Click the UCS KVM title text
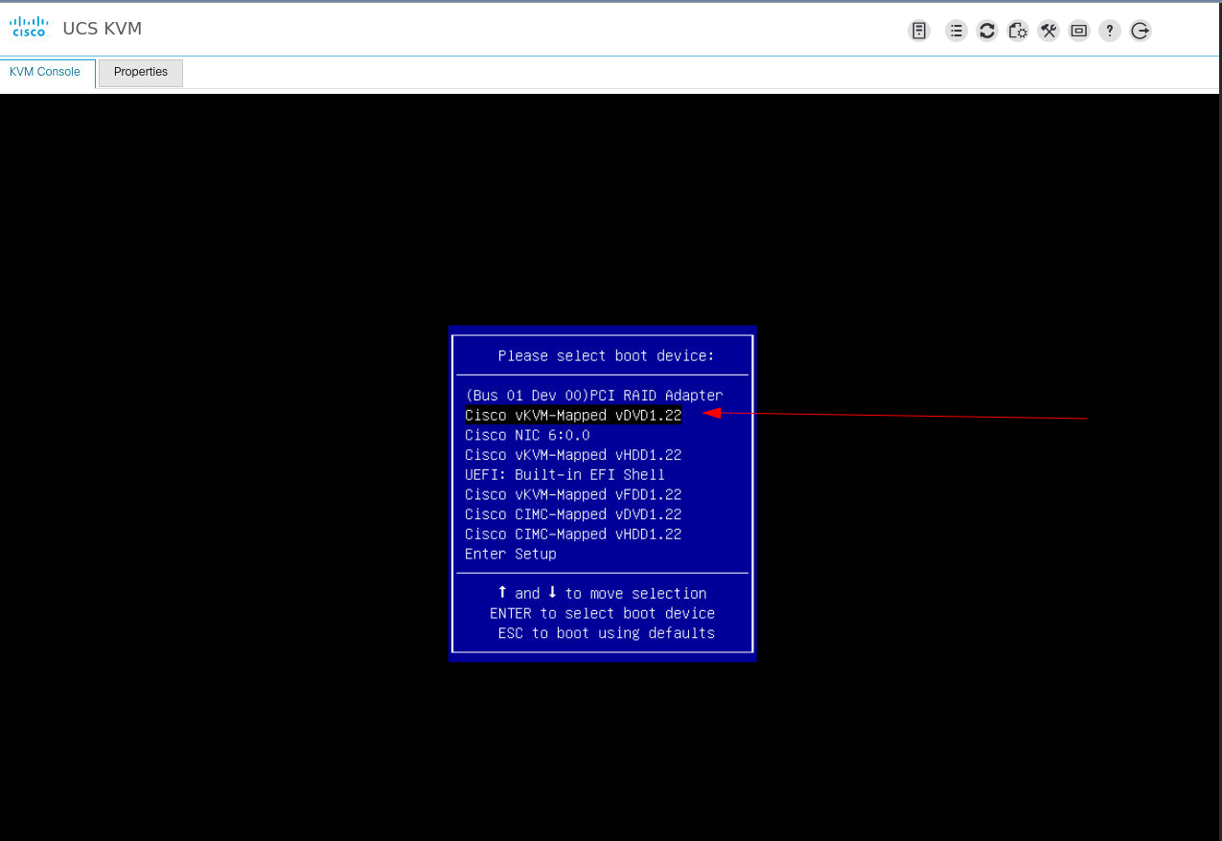The image size is (1222, 841). point(103,29)
